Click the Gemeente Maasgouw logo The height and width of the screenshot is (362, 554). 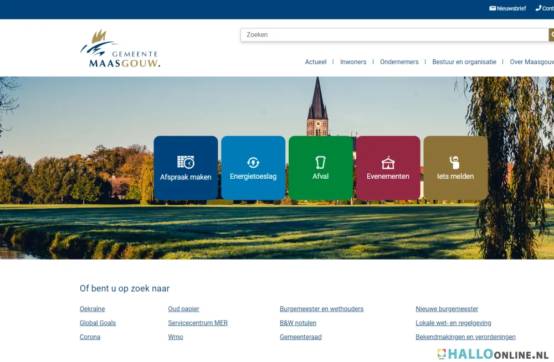(x=121, y=49)
